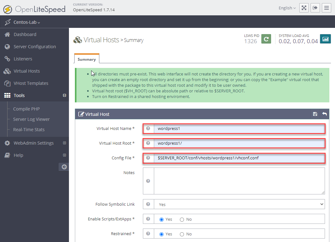Click OpenLiteSpeed 1.7.14 version text
The image size is (335, 242).
point(94,10)
